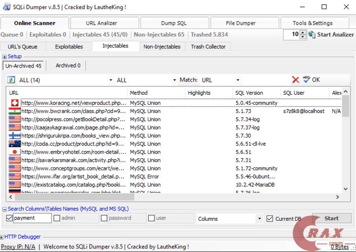The height and width of the screenshot is (252, 356).
Task: Click Japan flag icon of embryohotel.com row
Action: tap(15, 152)
